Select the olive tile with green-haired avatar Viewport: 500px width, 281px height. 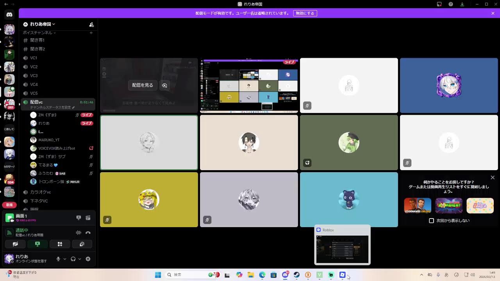[349, 142]
